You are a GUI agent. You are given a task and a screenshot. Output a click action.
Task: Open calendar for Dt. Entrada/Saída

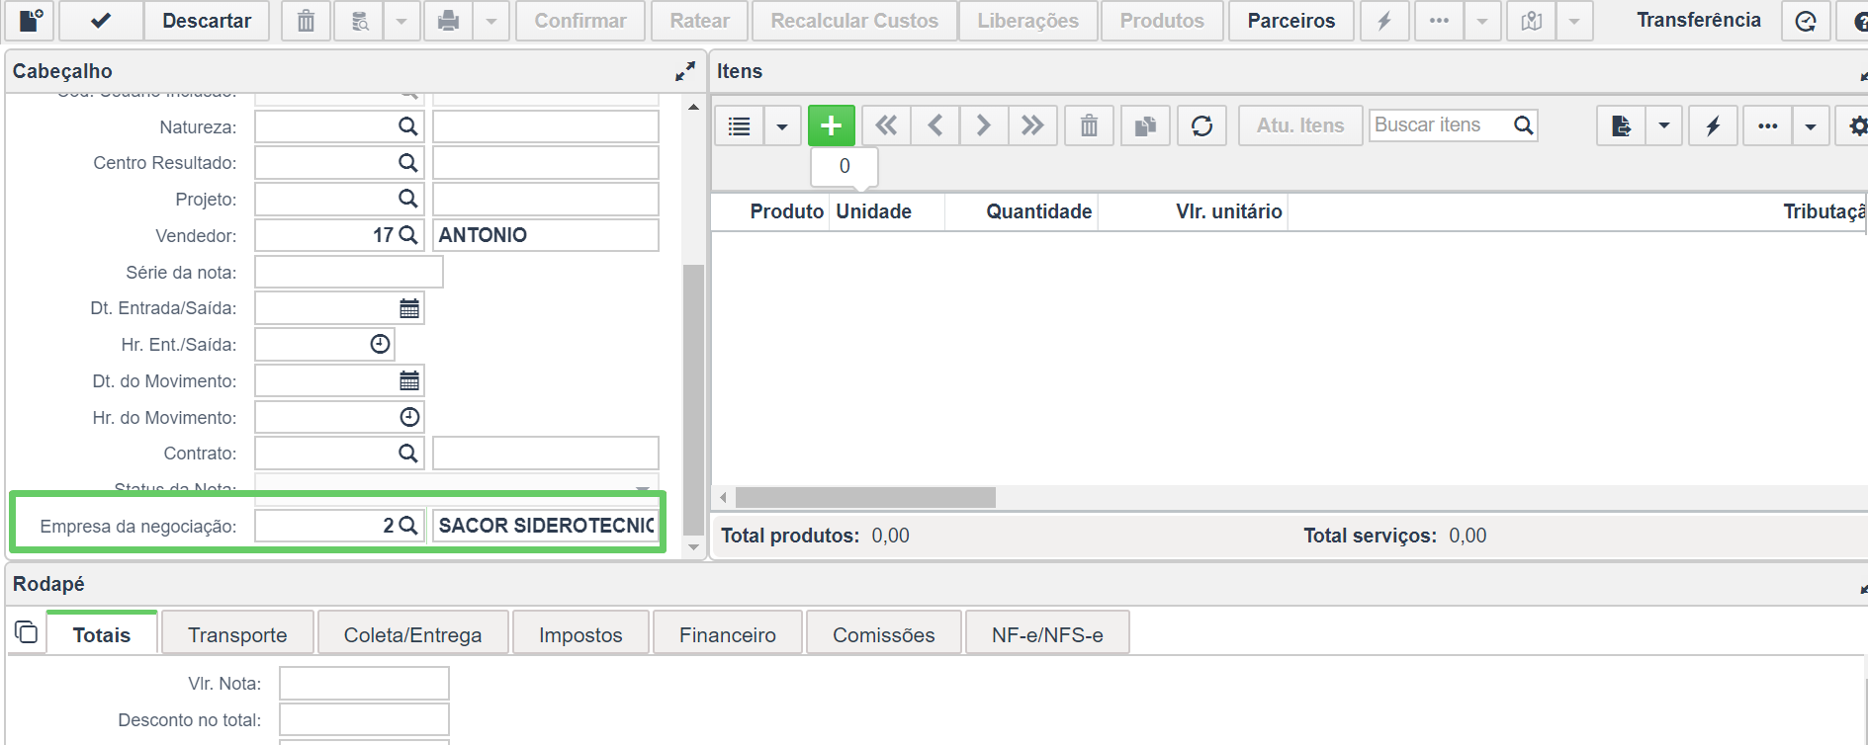coord(409,308)
